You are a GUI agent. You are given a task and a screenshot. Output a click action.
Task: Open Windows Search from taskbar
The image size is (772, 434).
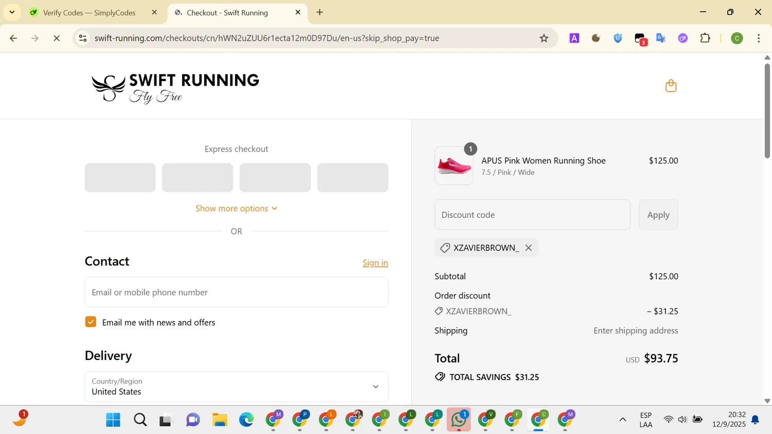click(140, 420)
